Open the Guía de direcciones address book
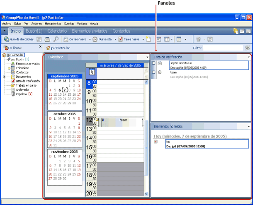This screenshot has height=205, width=253. pos(19,39)
